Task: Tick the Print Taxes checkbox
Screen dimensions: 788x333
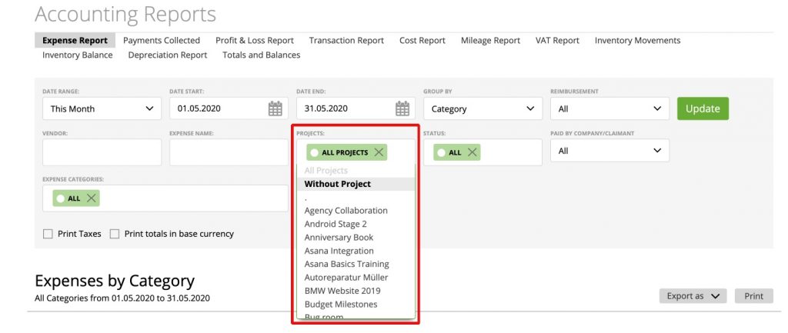Action: point(48,234)
